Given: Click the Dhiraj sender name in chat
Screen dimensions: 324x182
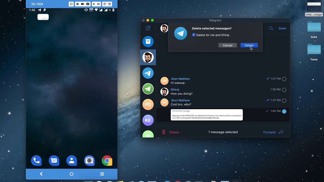Looking at the screenshot, I should 175,89.
